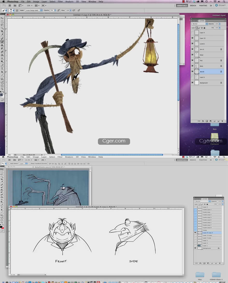Open Image menu above the scarecrow document
The width and height of the screenshot is (228, 283).
pos(36,2)
